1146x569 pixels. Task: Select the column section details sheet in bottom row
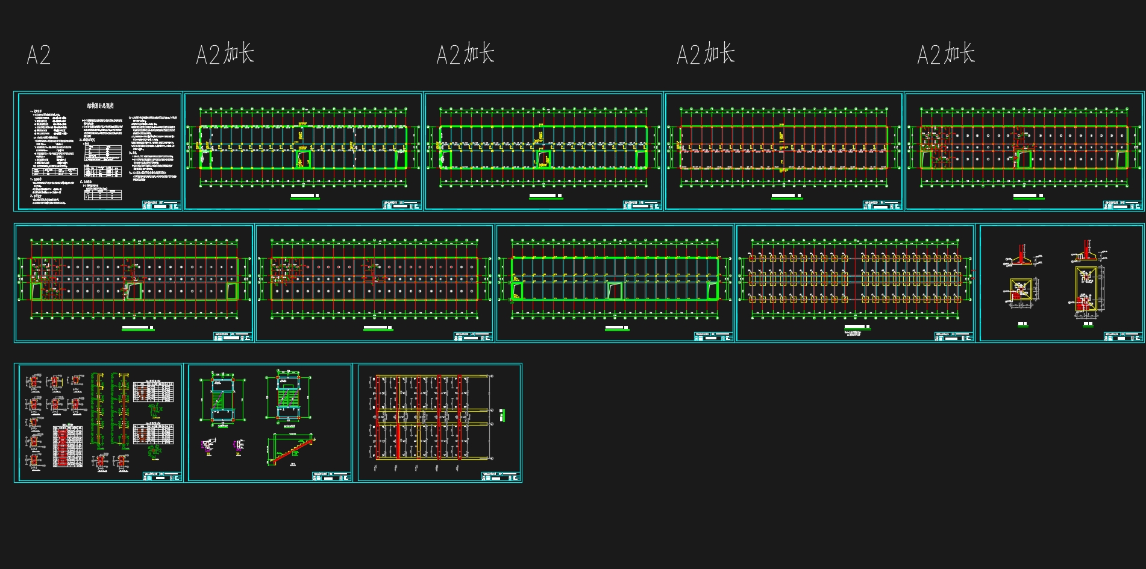click(98, 423)
